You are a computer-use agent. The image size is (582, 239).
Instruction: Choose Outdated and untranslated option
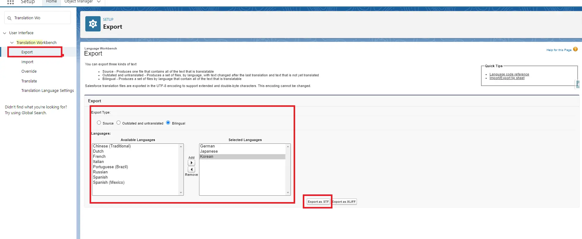pyautogui.click(x=119, y=123)
